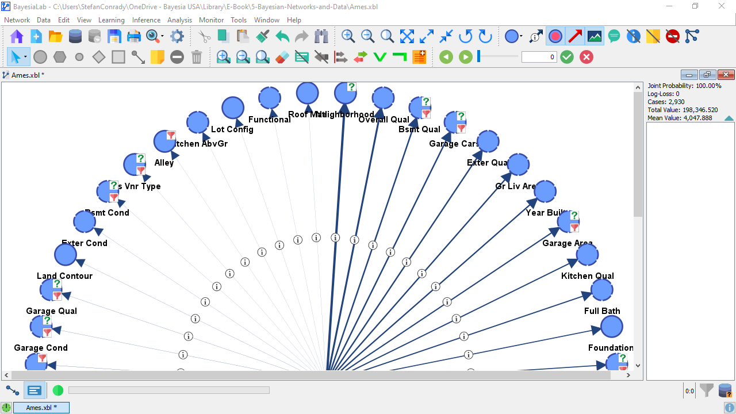Image resolution: width=736 pixels, height=414 pixels.
Task: Print the graph with the printer icon
Action: click(133, 37)
